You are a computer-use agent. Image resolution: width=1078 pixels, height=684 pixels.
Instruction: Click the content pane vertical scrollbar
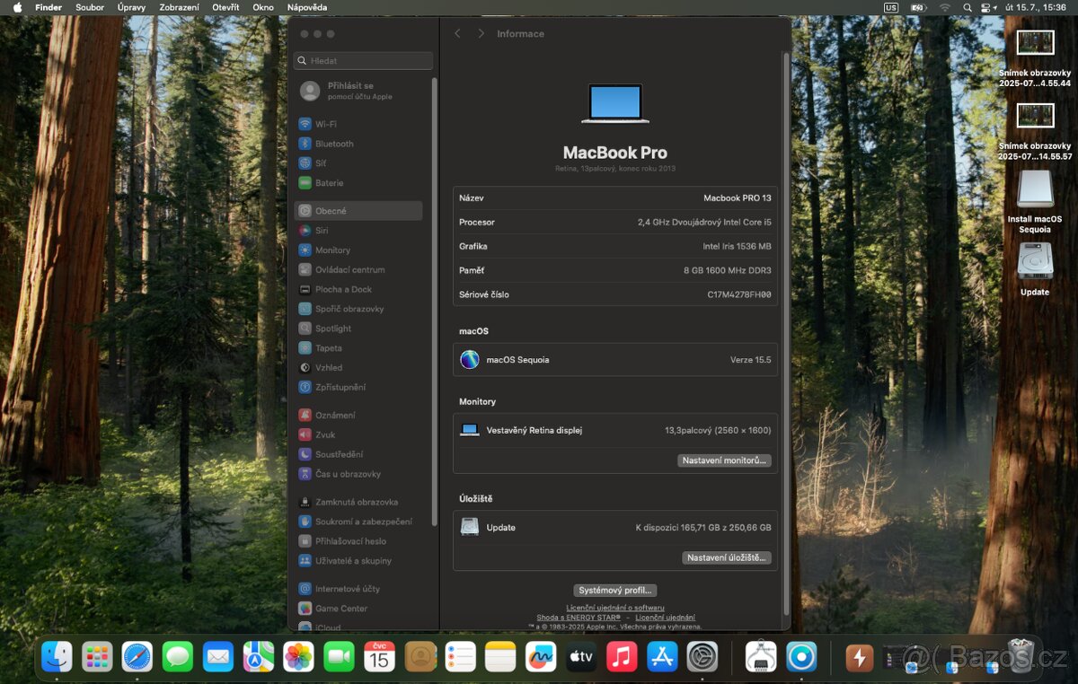tap(787, 332)
